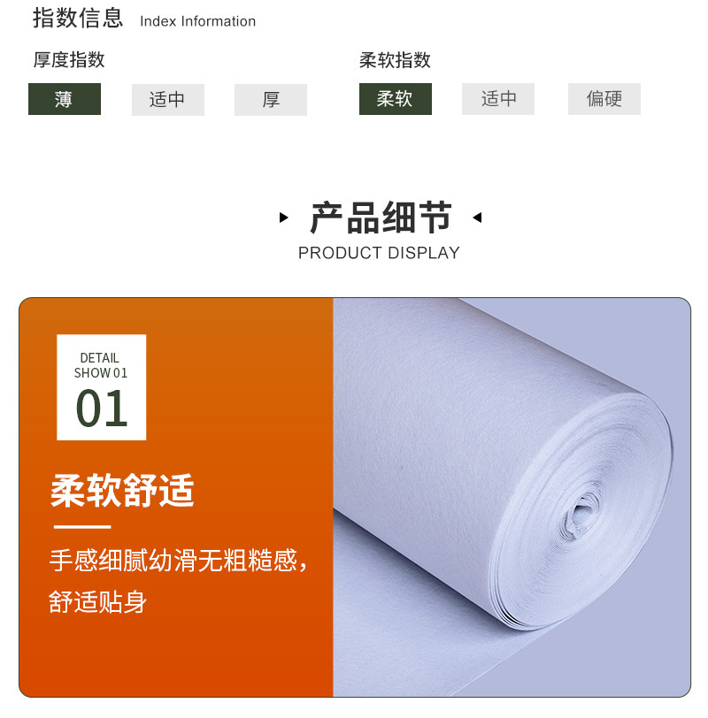Click the 柔软舒适 headline
Viewport: 708px width, 718px height.
click(x=122, y=491)
